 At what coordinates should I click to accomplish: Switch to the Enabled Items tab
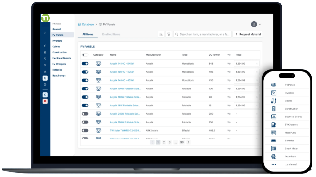[x=111, y=34]
